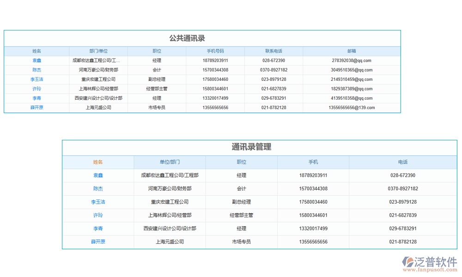Open 李青 contact in 通讯录管理 table

click(x=97, y=229)
